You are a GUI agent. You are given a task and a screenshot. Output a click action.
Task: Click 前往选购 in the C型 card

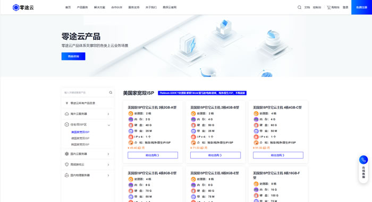tap(278, 155)
